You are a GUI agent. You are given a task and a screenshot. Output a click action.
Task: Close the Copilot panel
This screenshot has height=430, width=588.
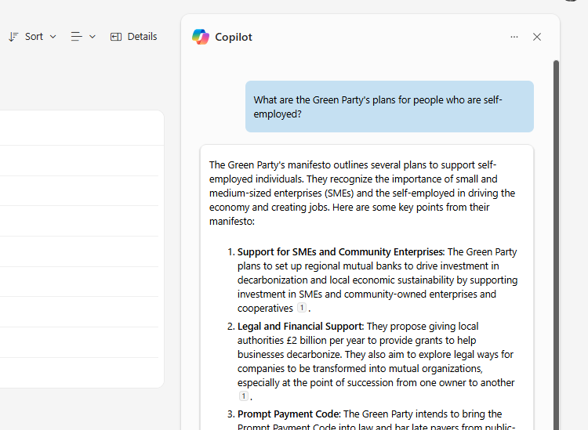tap(537, 37)
